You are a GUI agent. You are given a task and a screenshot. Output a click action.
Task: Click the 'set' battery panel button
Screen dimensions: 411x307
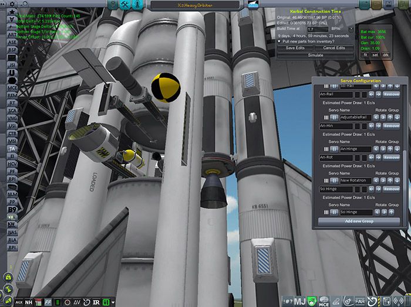(x=375, y=55)
